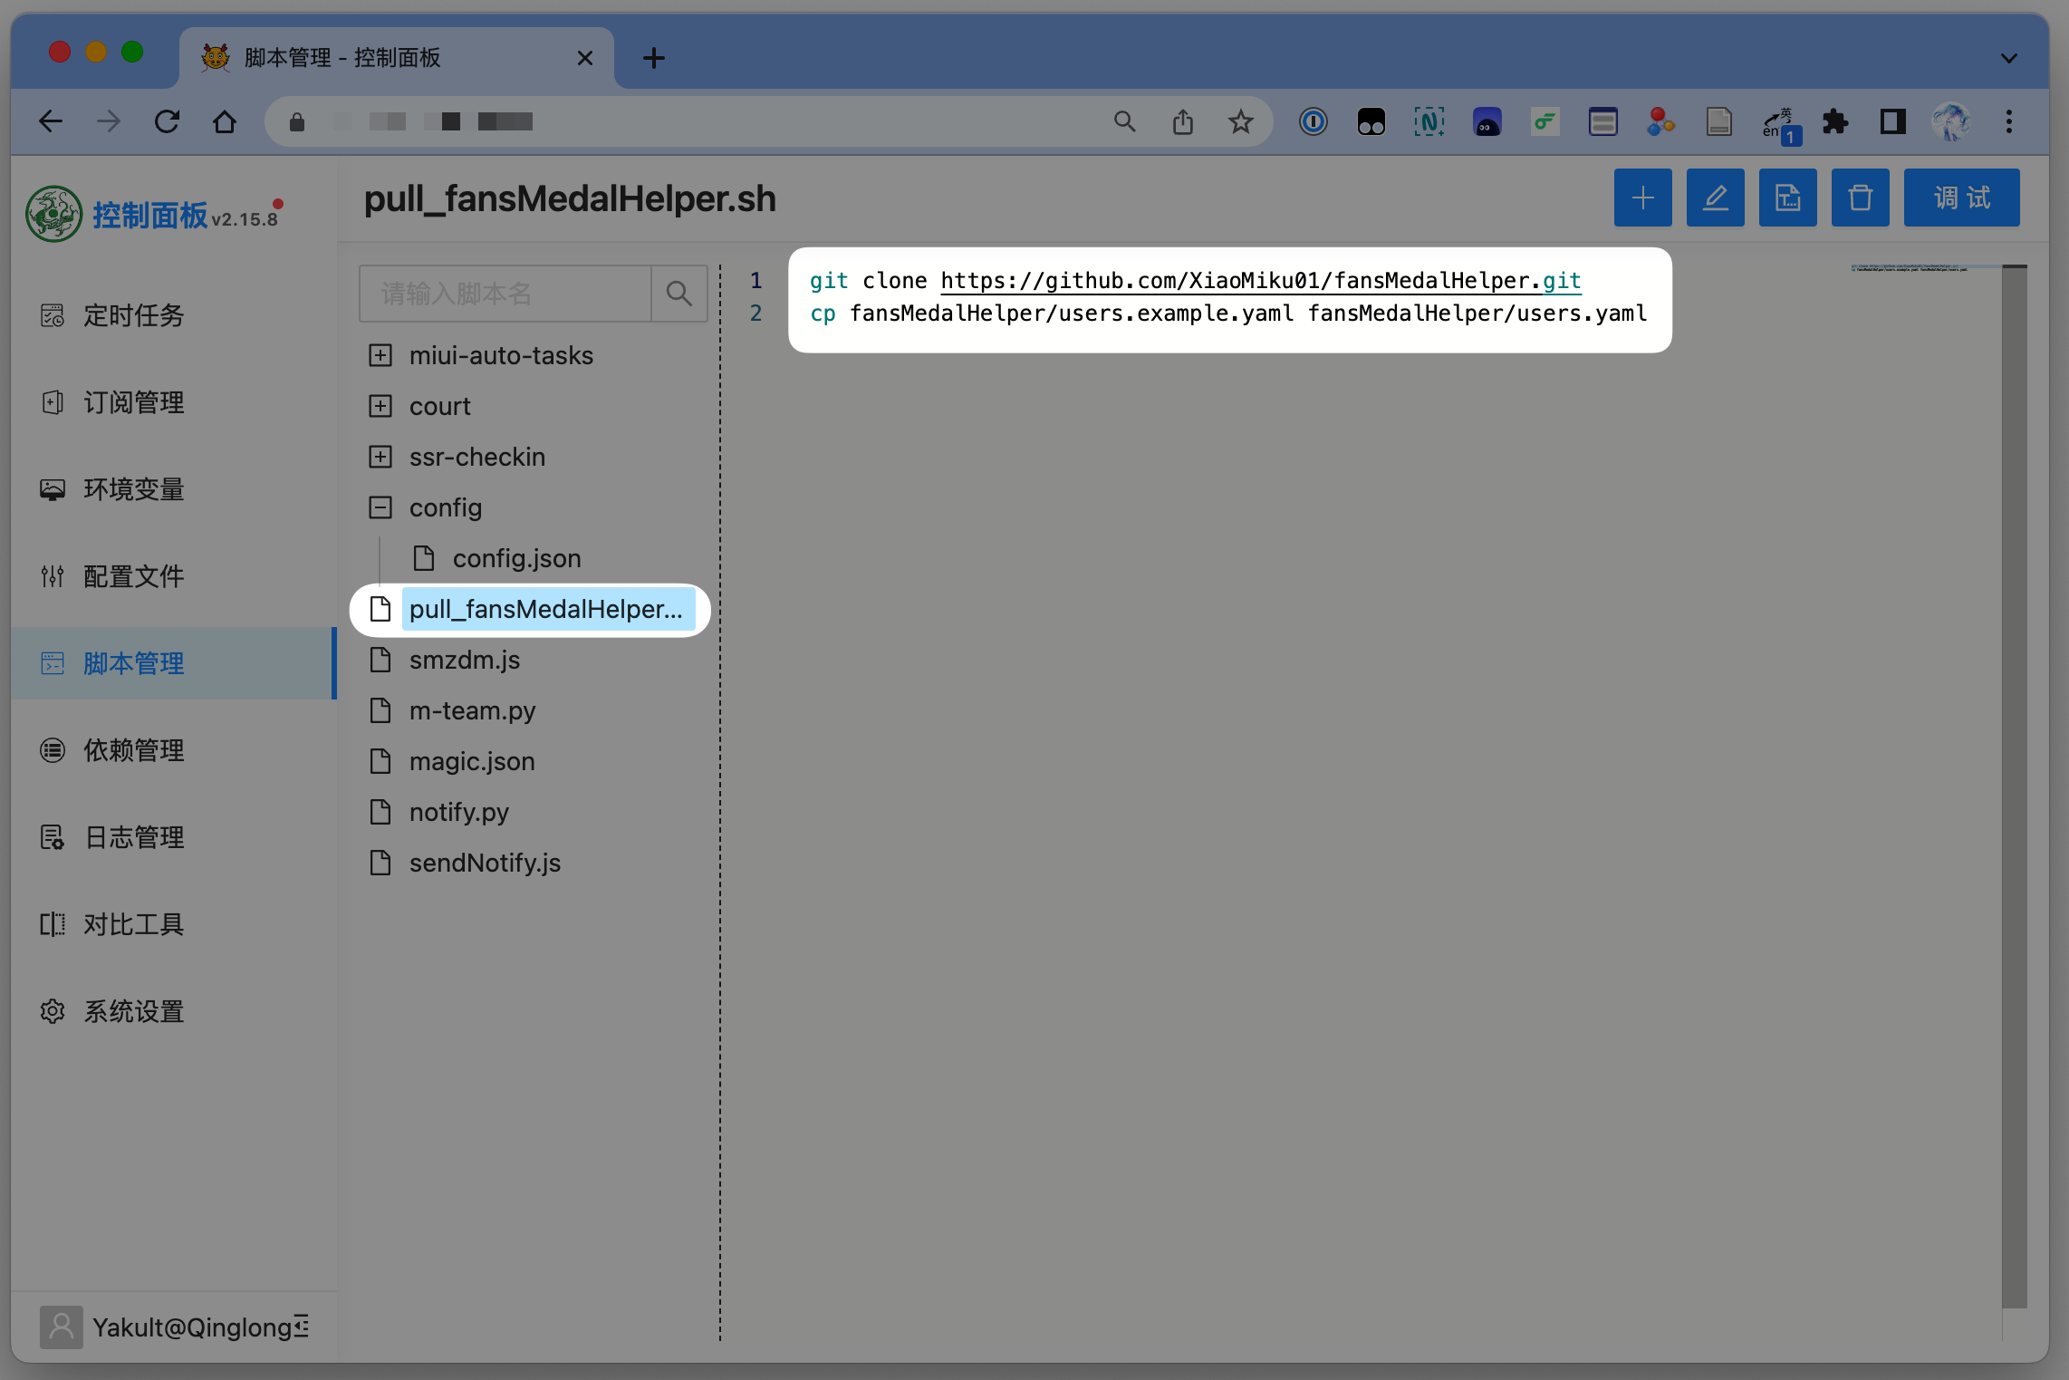The height and width of the screenshot is (1380, 2069).
Task: Expand the miui-auto-tasks folder
Action: tap(380, 355)
